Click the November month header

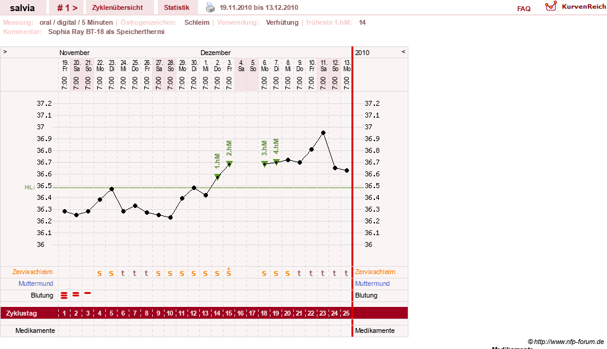74,53
